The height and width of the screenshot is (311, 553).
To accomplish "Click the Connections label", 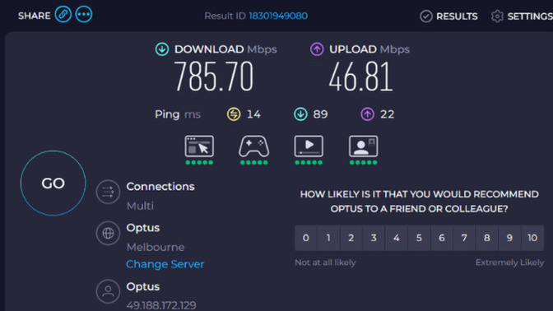I will [160, 186].
